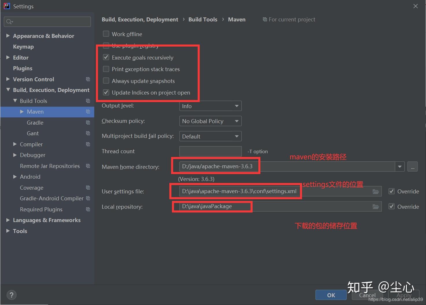426x305 pixels.
Task: Expand the Tools section arrow
Action: click(x=8, y=231)
